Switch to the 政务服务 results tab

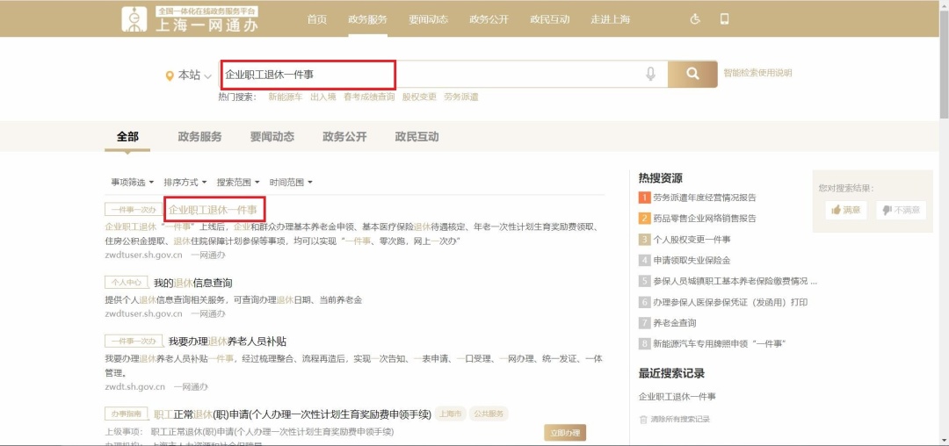click(x=199, y=137)
